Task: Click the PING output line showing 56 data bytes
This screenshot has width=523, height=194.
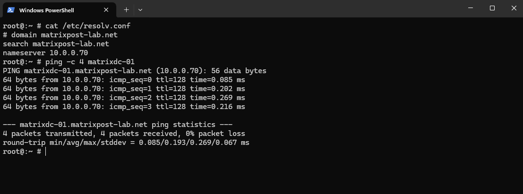Action: (x=135, y=71)
